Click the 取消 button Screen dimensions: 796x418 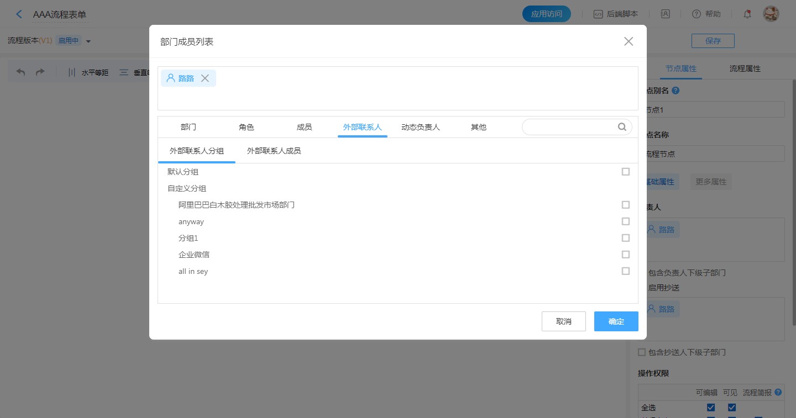563,321
